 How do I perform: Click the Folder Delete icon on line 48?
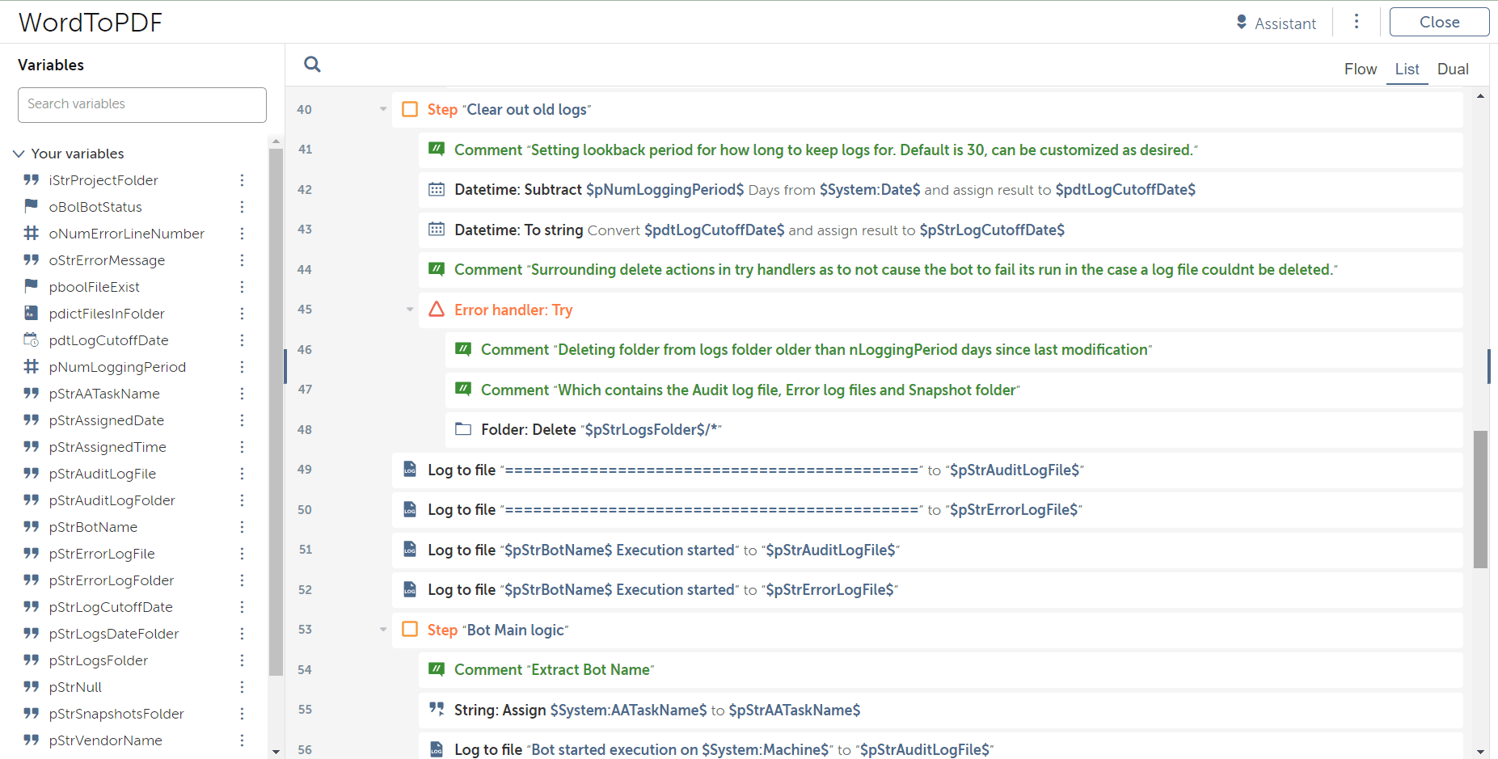pyautogui.click(x=463, y=429)
